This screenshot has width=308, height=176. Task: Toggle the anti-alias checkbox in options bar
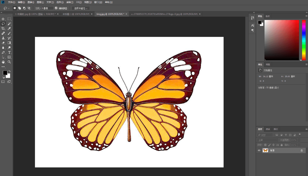point(56,8)
